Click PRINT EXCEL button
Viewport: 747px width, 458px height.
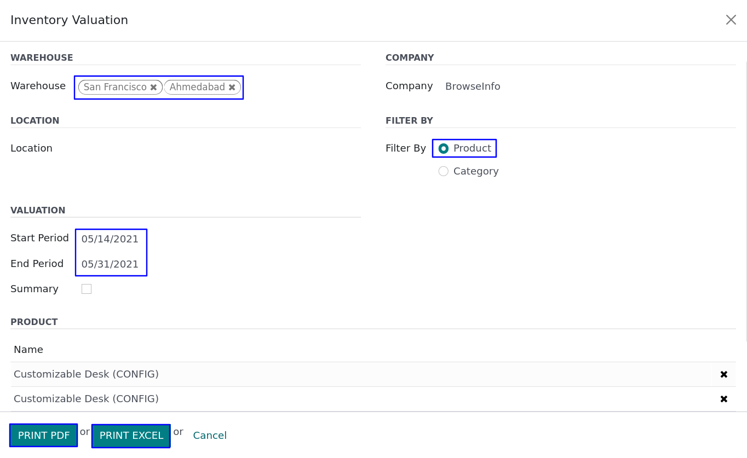(131, 436)
